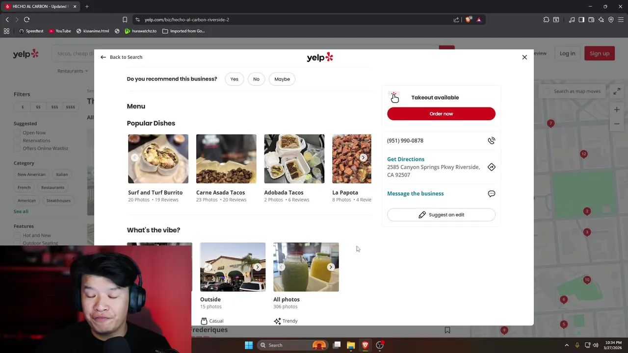The image size is (628, 353).
Task: Show next Popular Dishes with right arrow
Action: point(363,158)
